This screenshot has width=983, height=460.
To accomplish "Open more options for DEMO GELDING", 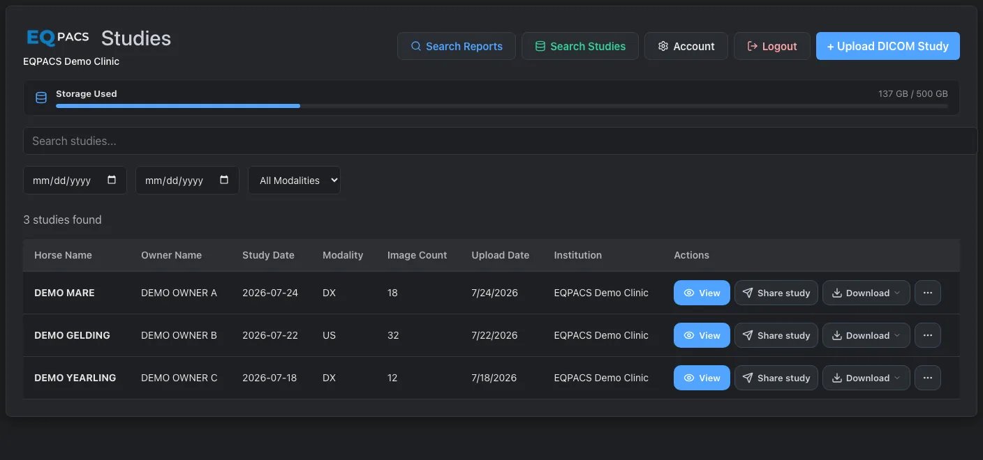I will click(x=928, y=335).
